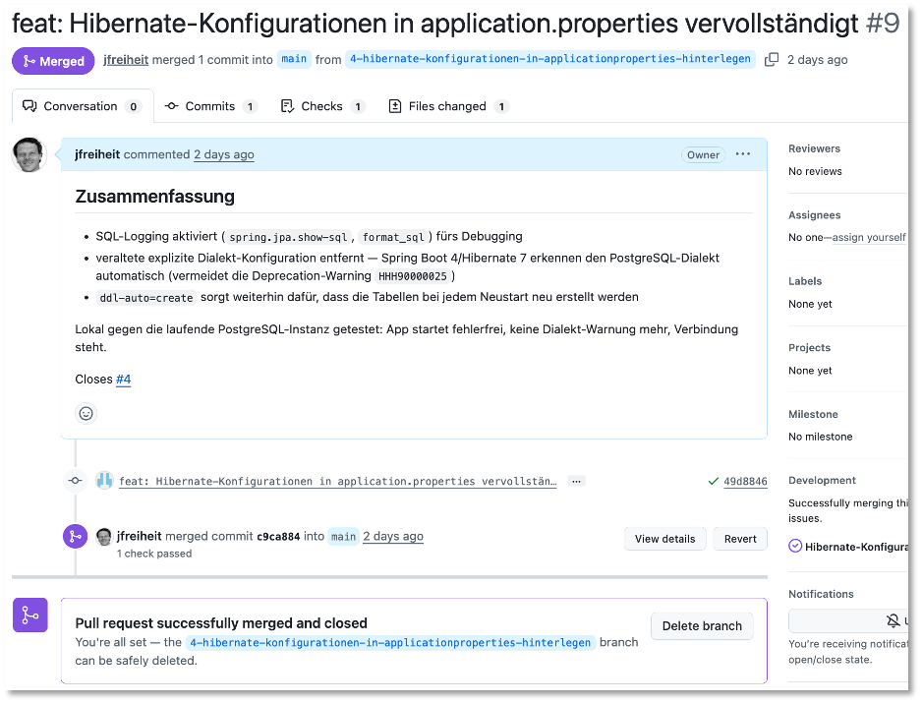
Task: Click the HHH90000025 code snippet
Action: 413,276
